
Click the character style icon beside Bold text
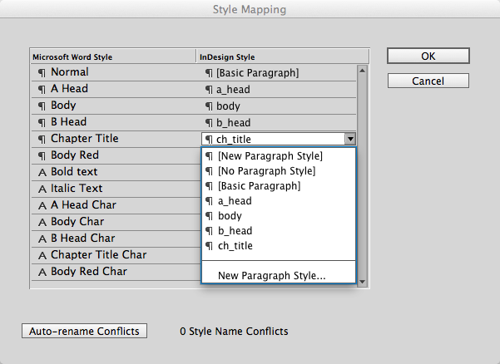click(x=42, y=172)
